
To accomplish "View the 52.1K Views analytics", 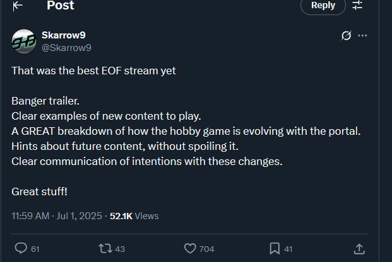I will click(134, 216).
